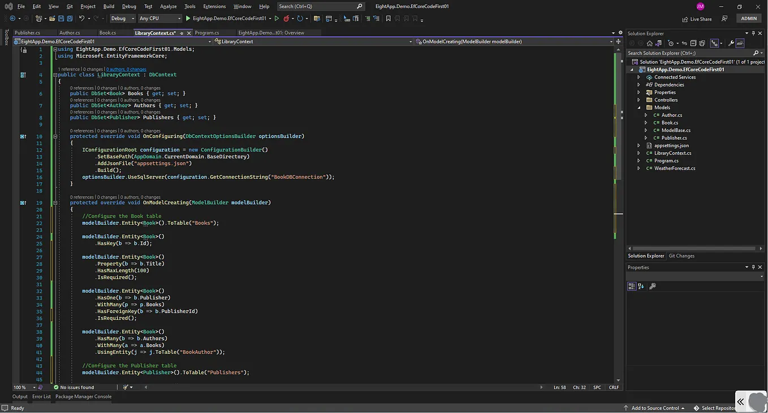Toggle Show All Files in Solution Explorer
The width and height of the screenshot is (768, 413).
702,43
